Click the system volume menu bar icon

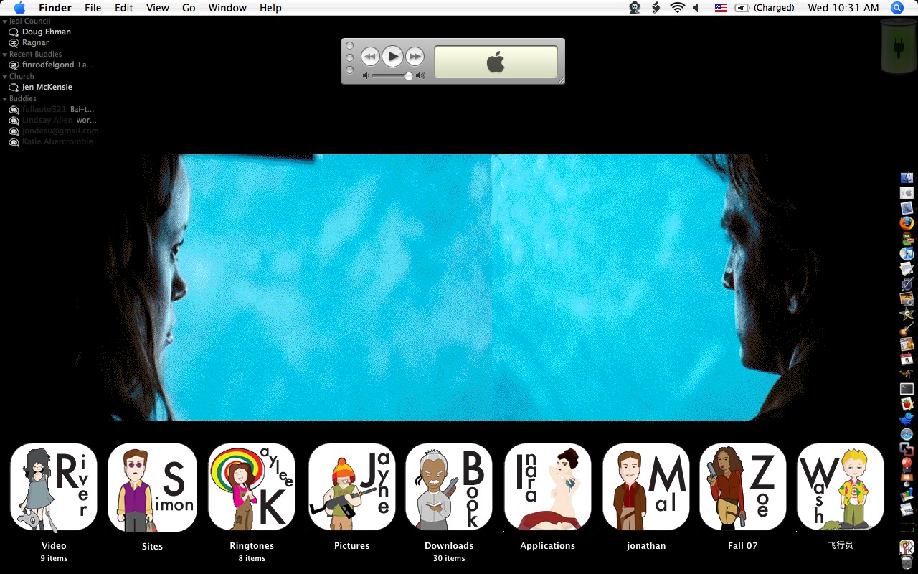696,8
